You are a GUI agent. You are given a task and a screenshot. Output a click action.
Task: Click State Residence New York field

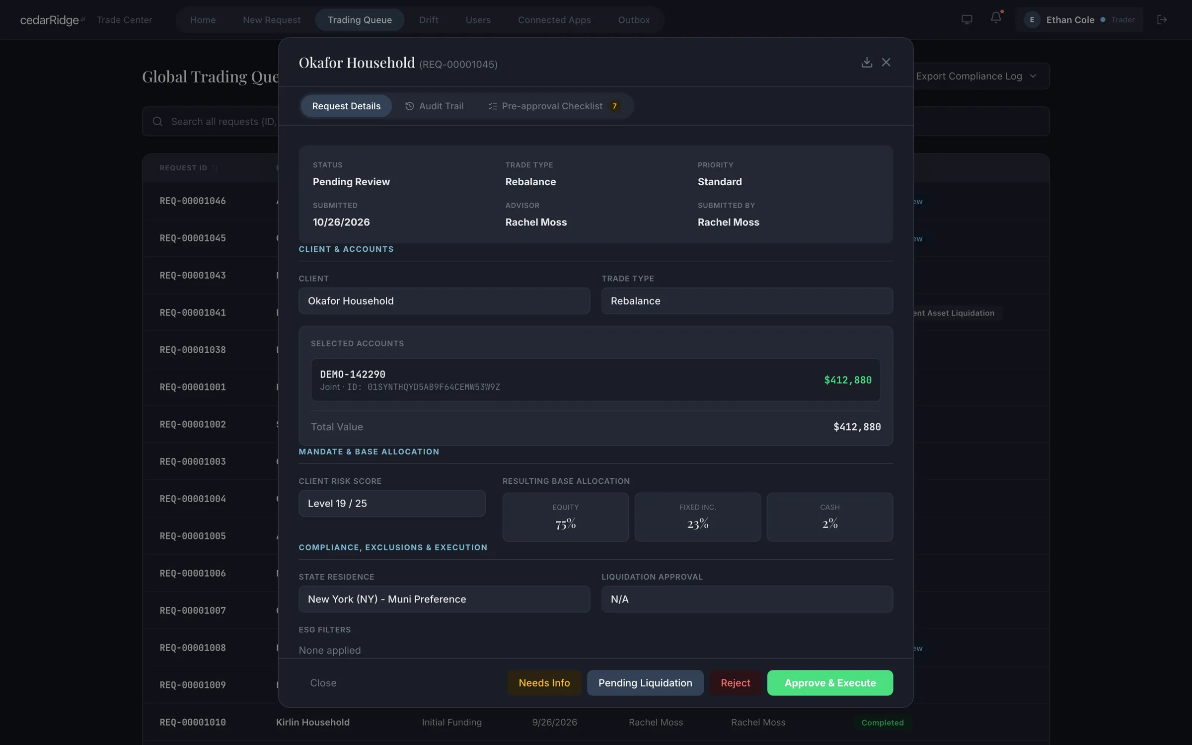[x=444, y=598]
